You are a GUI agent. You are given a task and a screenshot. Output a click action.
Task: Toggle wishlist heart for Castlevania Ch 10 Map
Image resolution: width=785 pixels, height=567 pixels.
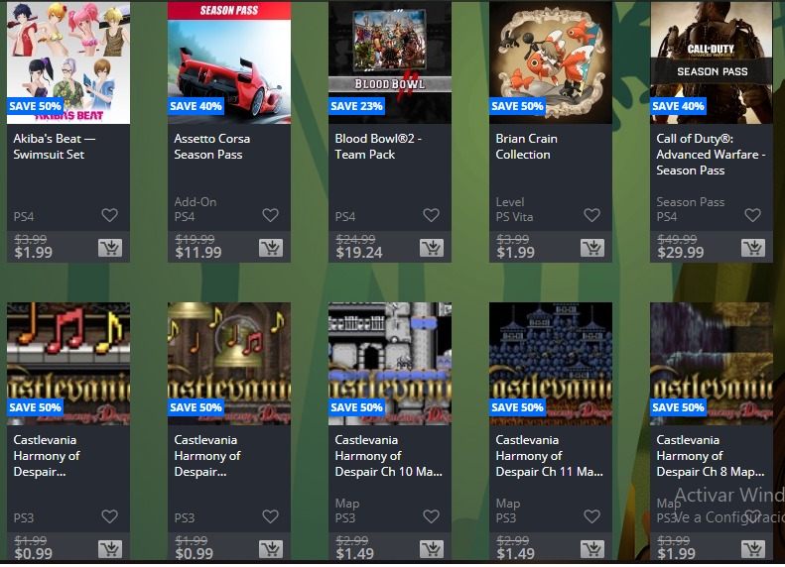tap(431, 516)
